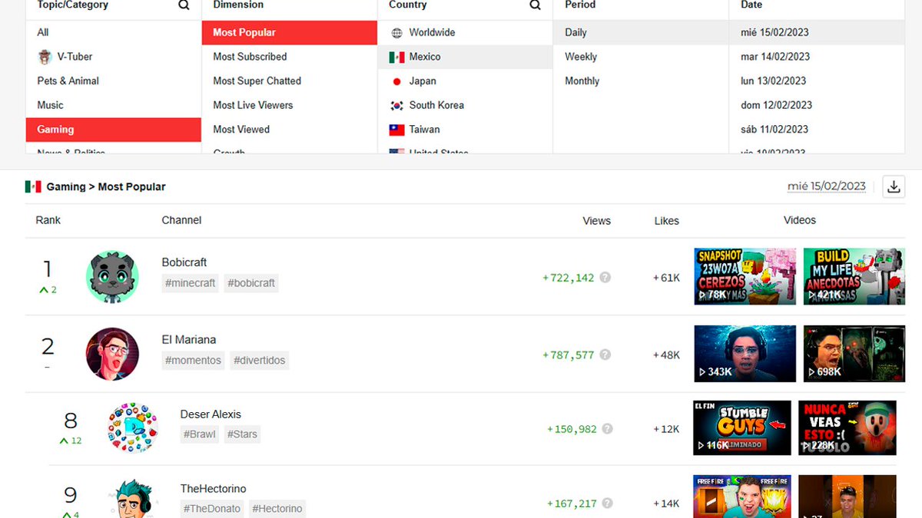
Task: Open Nunca Veas Esto video thumbnail
Action: point(847,427)
